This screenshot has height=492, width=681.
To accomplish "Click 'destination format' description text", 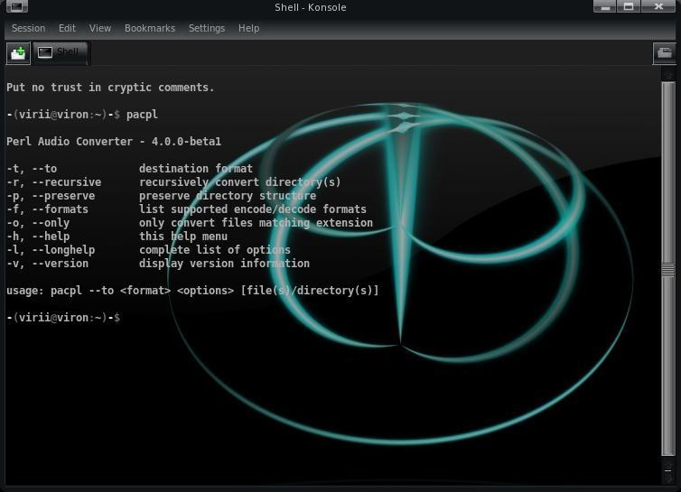I will [x=196, y=169].
